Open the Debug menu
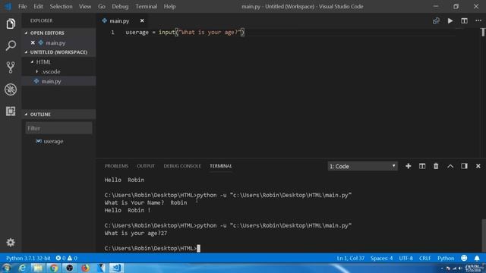The width and height of the screenshot is (486, 273). pyautogui.click(x=120, y=6)
